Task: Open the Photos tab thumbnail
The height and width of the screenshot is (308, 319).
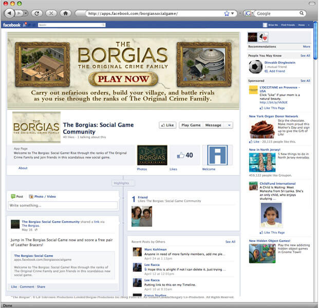Action: tap(152, 155)
